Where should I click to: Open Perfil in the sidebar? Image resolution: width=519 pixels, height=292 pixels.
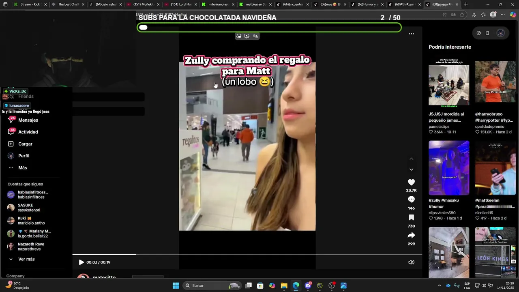pyautogui.click(x=19, y=156)
